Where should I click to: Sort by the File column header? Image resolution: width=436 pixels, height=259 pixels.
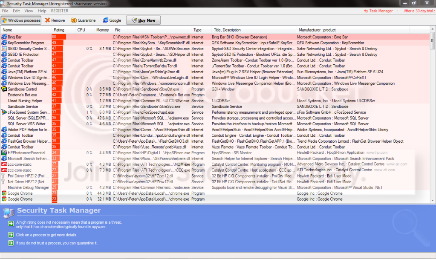152,30
